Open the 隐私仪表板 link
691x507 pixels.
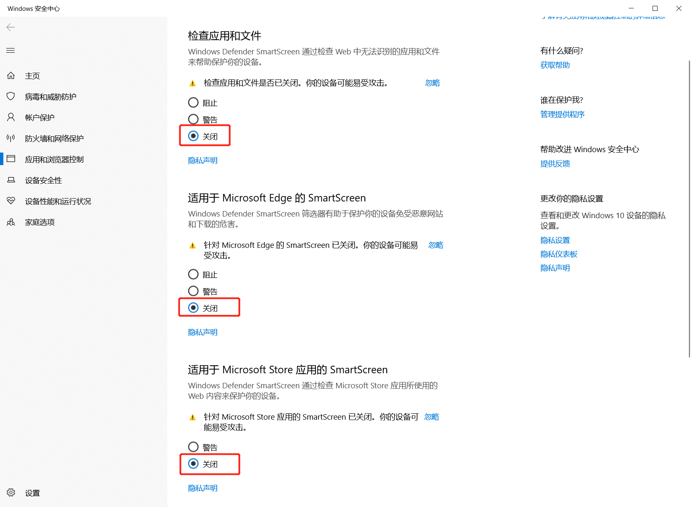pos(558,254)
